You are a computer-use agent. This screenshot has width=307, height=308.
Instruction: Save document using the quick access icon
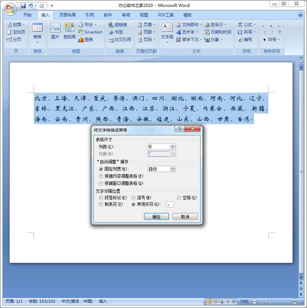23,6
